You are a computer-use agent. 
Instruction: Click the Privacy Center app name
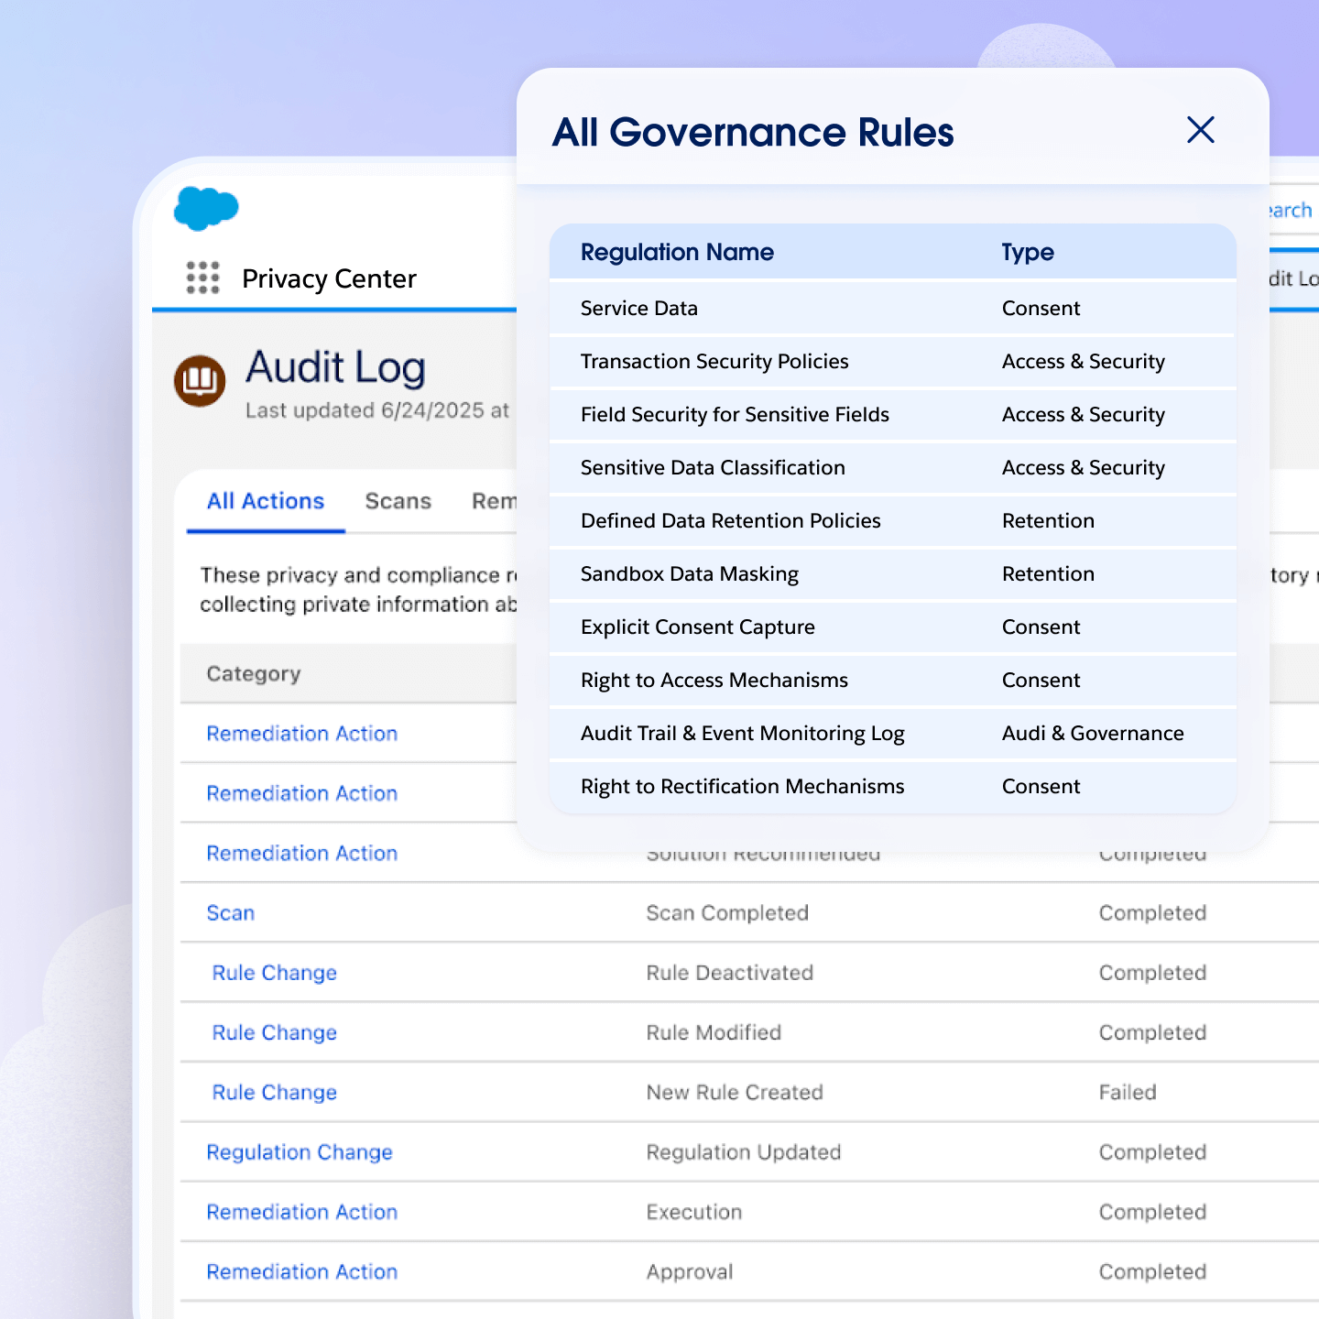tap(329, 278)
